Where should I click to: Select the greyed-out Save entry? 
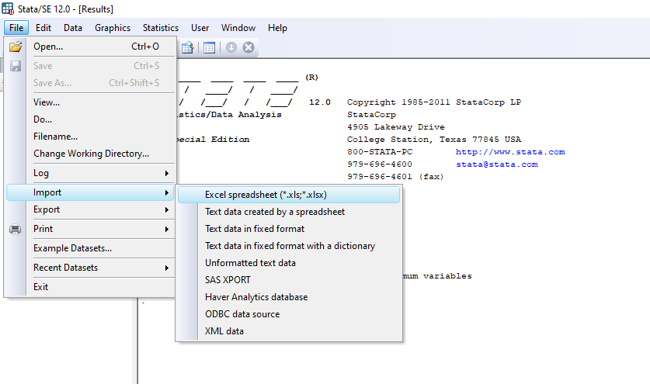point(90,66)
